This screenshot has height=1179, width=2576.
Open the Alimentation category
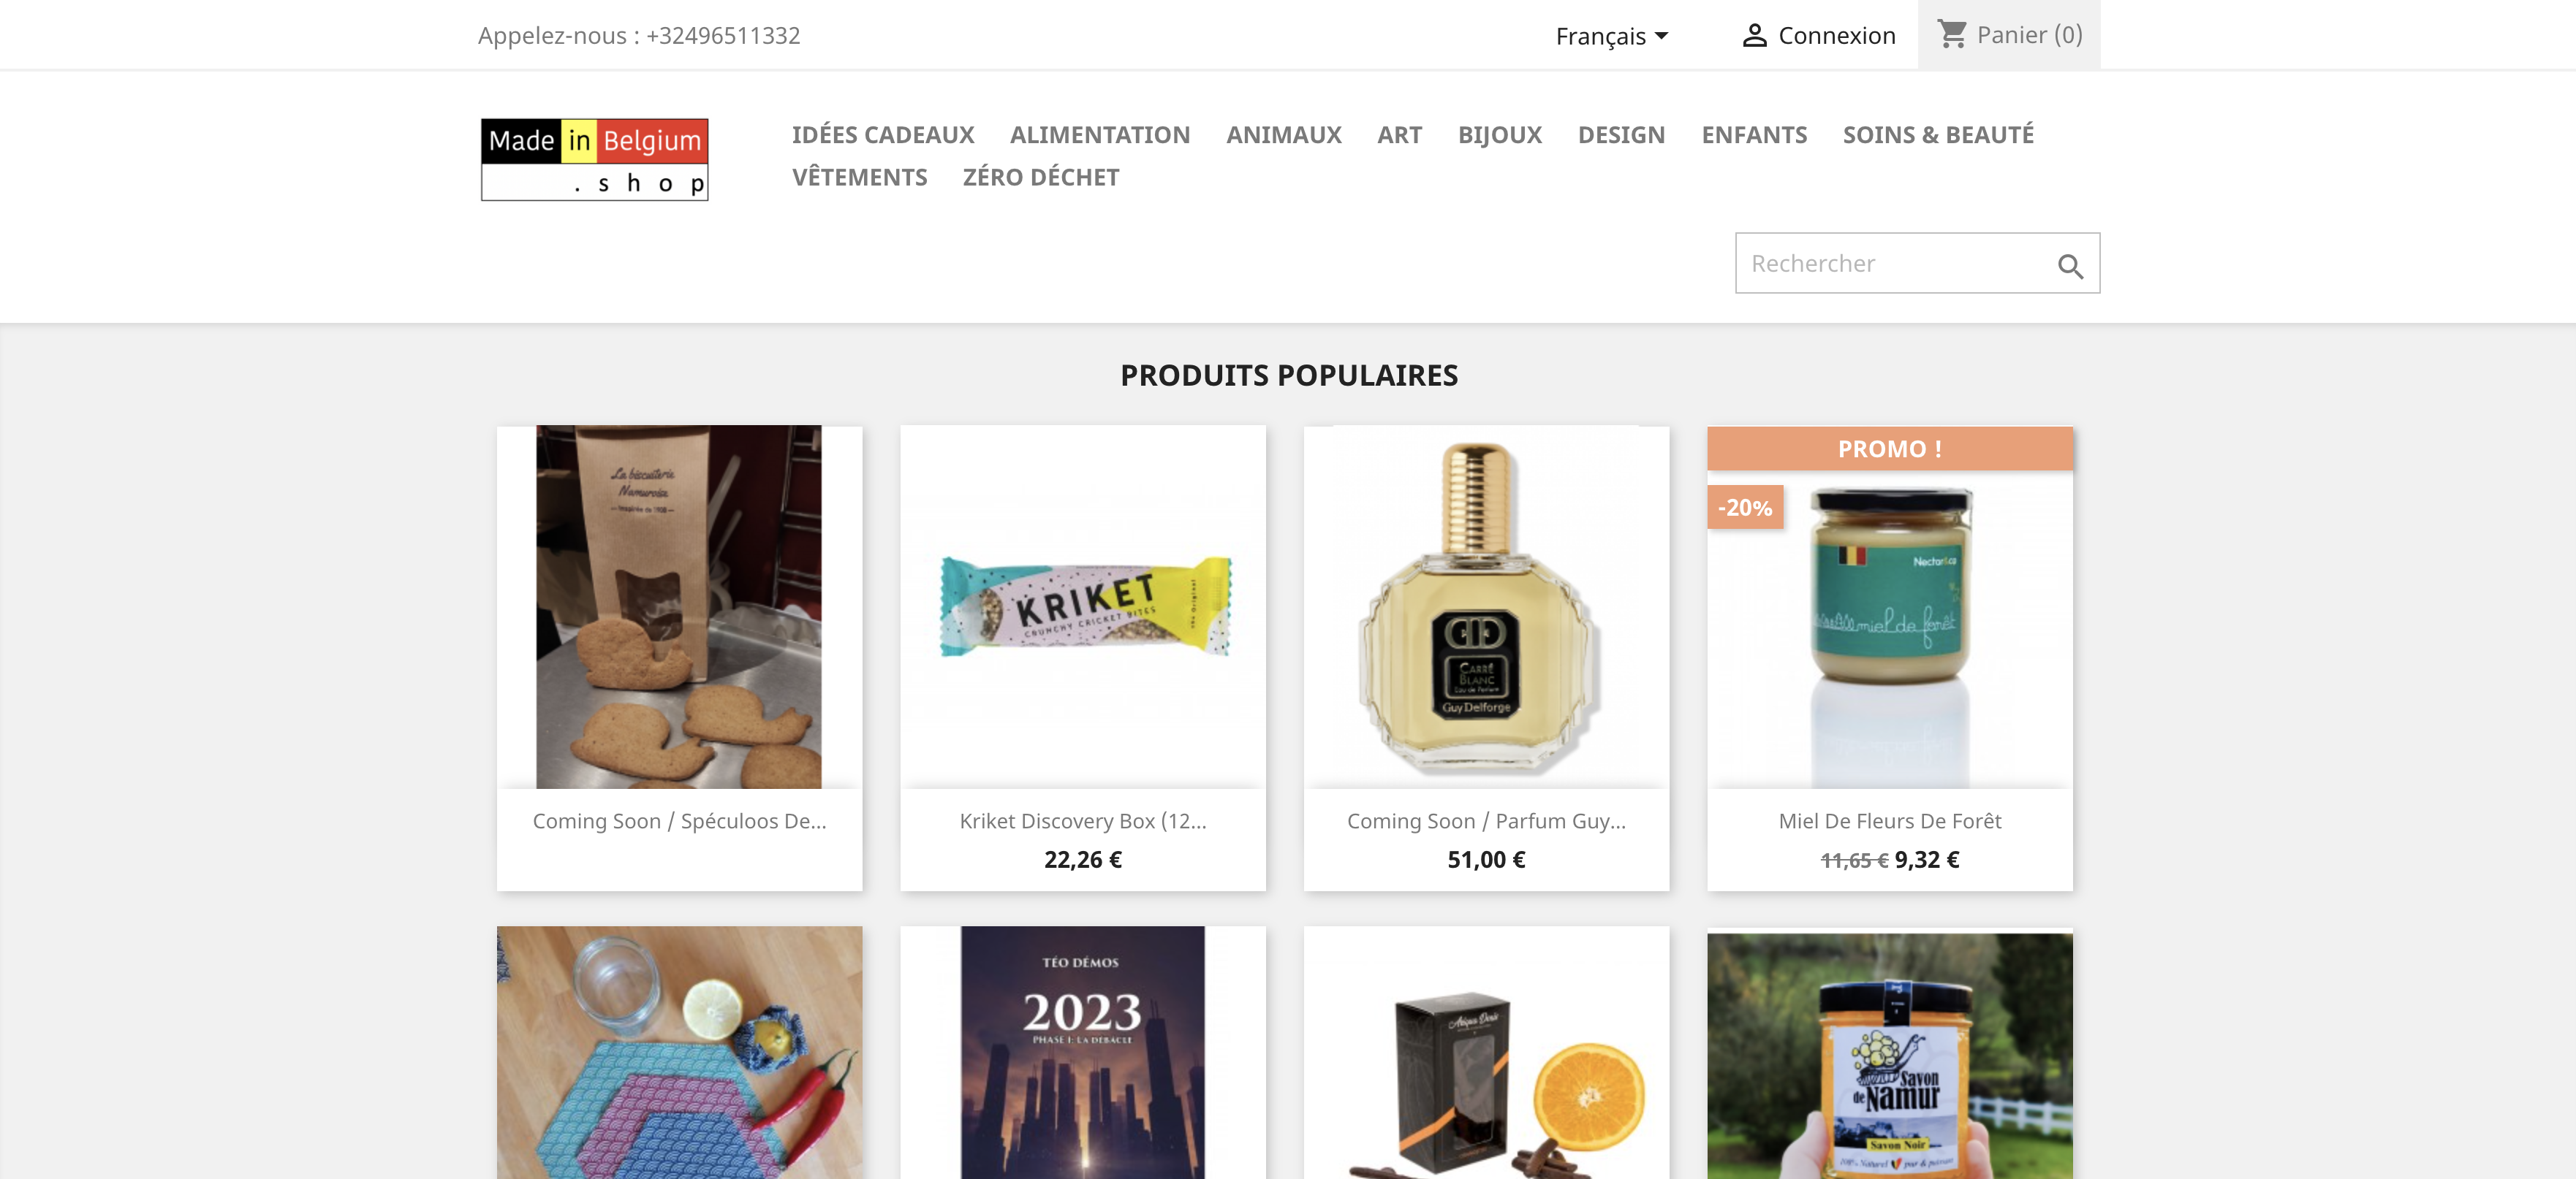(x=1099, y=135)
